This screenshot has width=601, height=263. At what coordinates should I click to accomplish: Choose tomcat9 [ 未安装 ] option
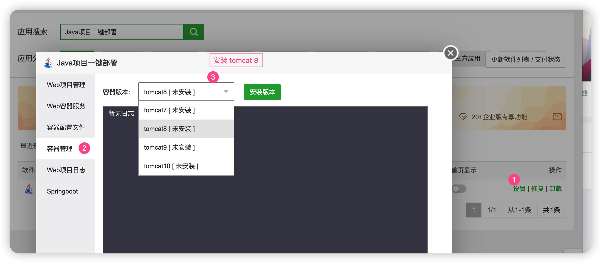186,147
